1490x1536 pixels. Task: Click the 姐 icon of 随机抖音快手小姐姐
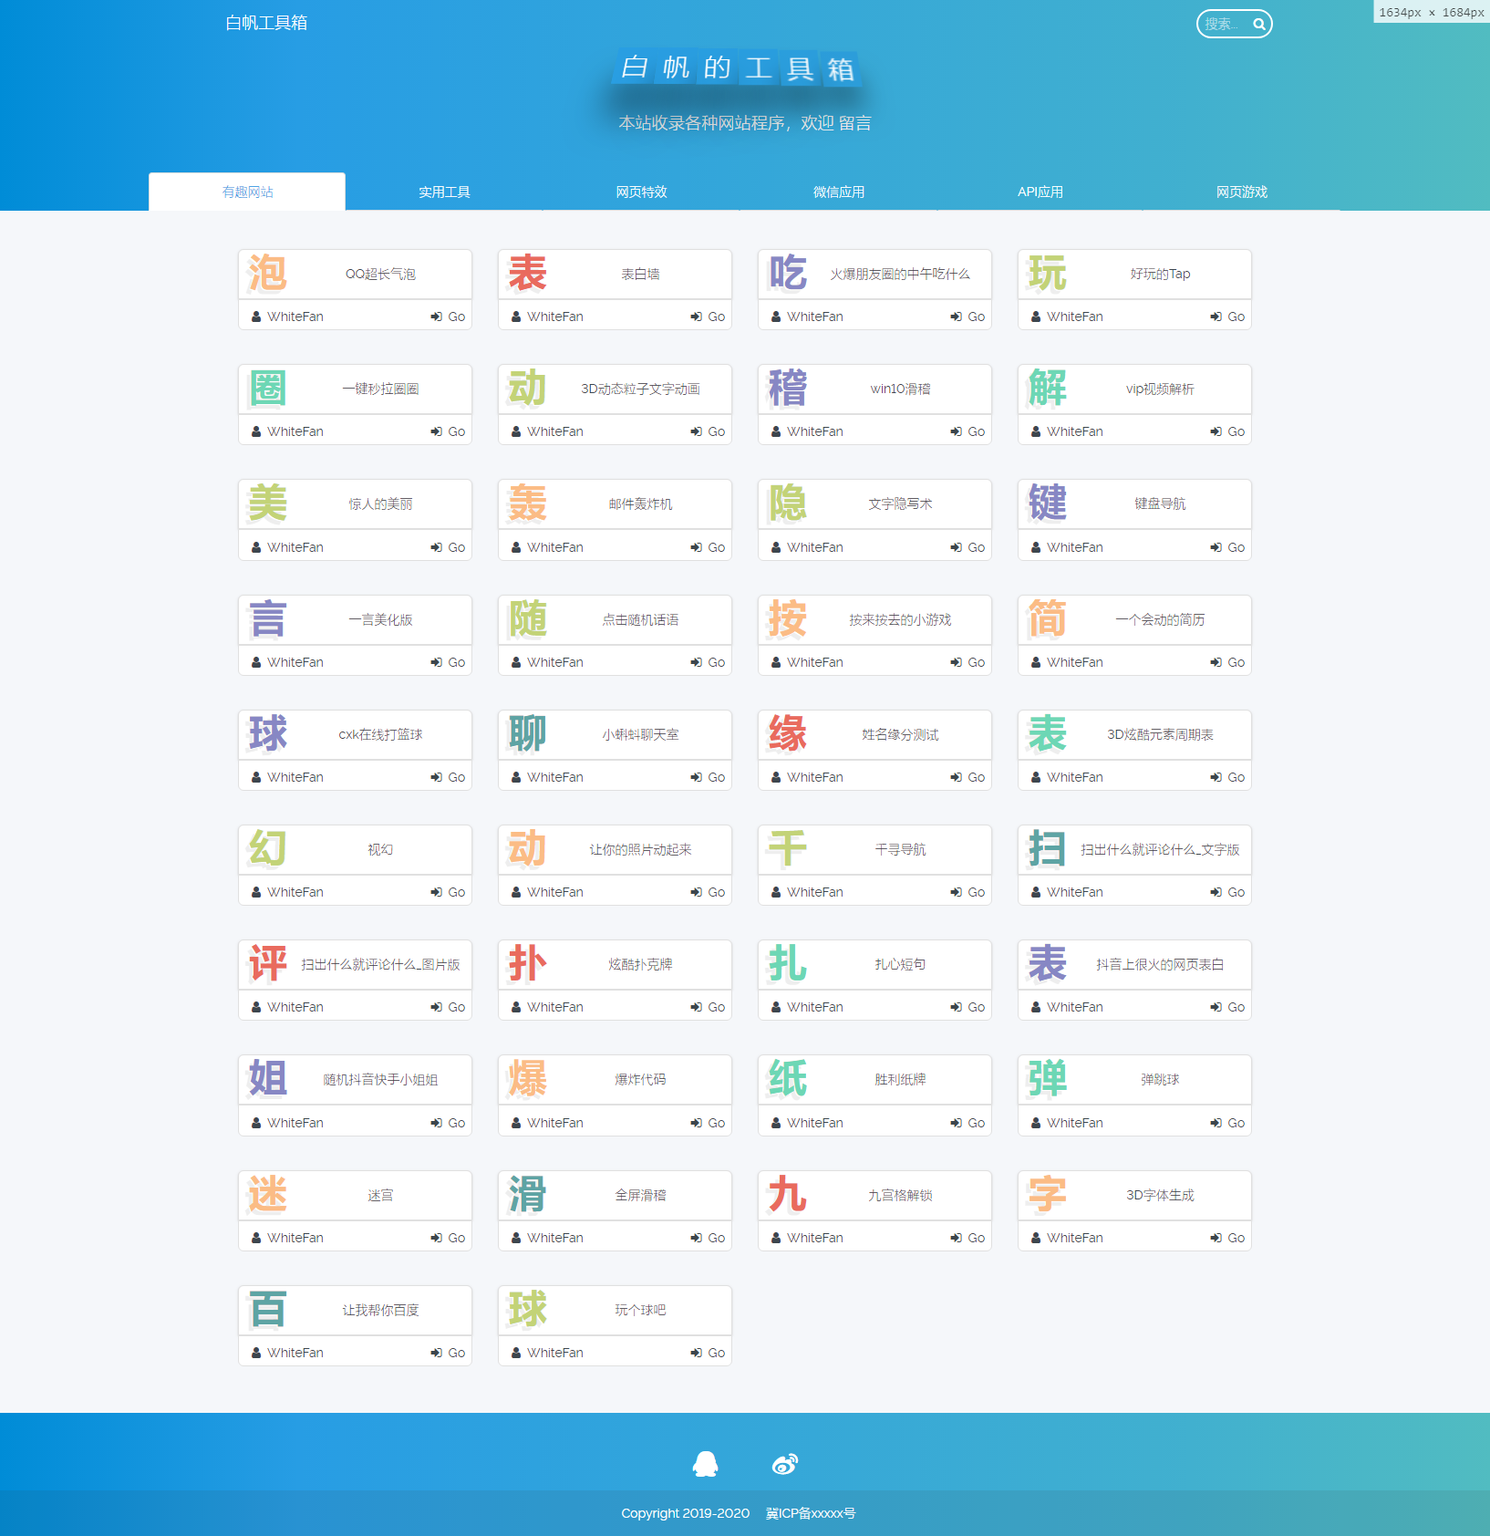pos(268,1079)
